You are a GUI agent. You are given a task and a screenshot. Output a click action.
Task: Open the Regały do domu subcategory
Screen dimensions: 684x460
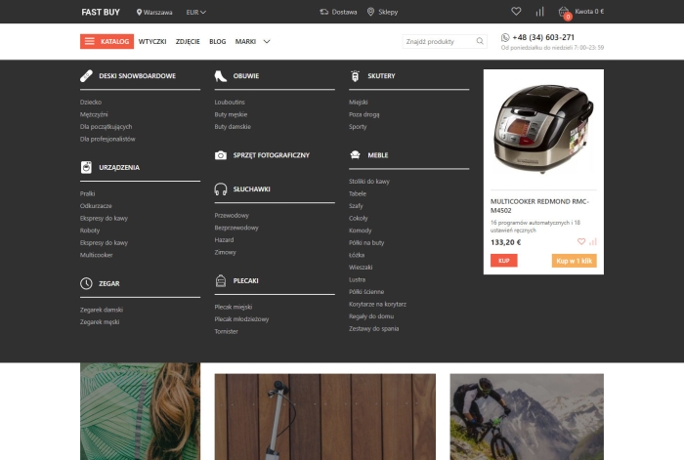(x=371, y=316)
